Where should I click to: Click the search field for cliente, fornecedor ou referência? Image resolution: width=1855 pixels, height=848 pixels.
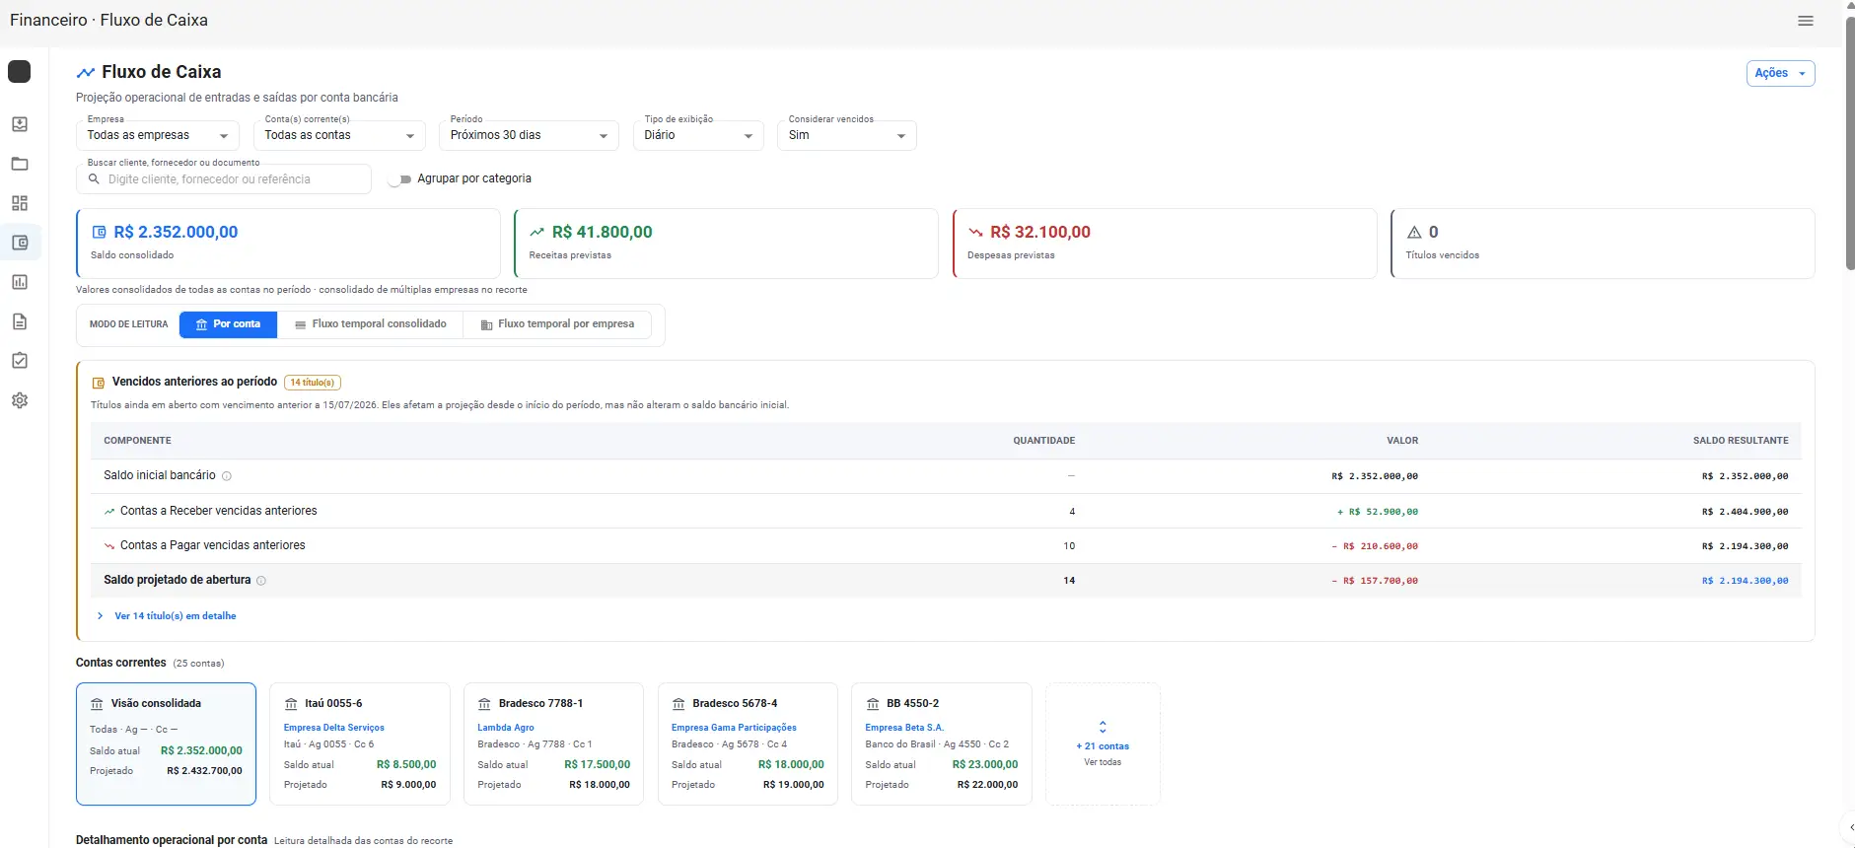pos(224,179)
